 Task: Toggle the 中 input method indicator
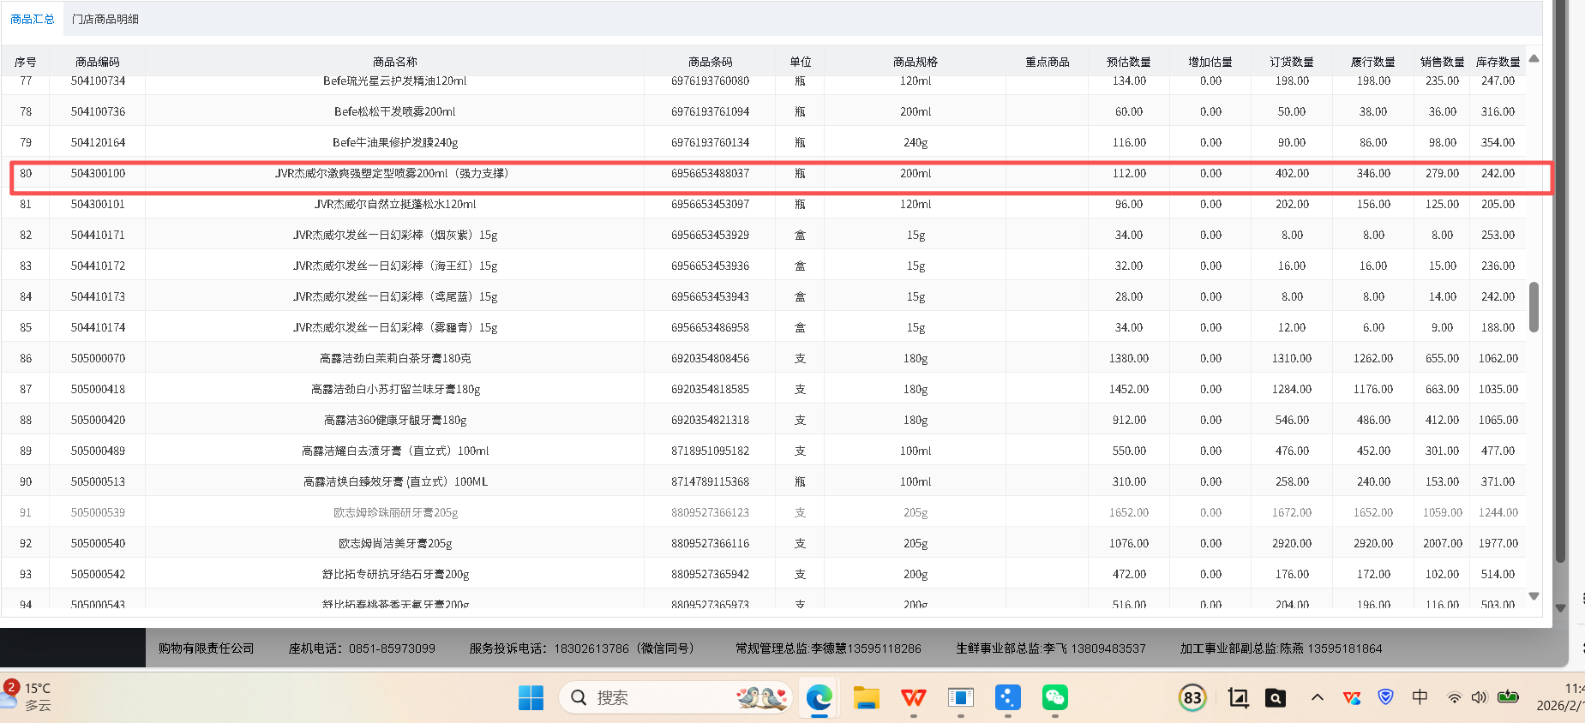pyautogui.click(x=1420, y=697)
